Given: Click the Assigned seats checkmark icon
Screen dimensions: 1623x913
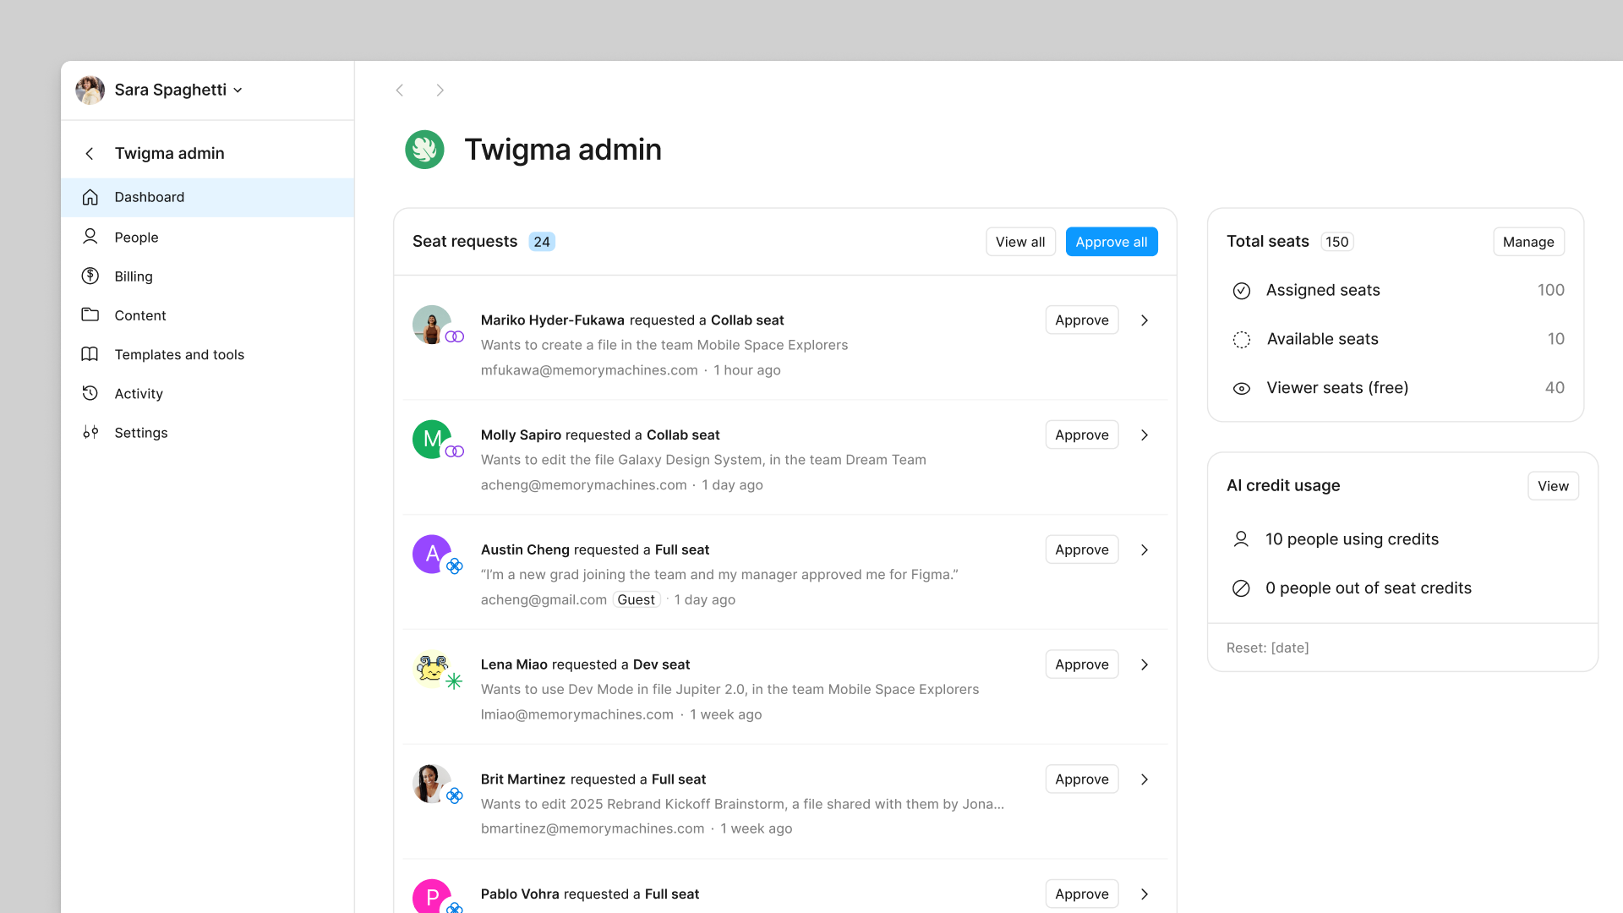Looking at the screenshot, I should [x=1242, y=291].
